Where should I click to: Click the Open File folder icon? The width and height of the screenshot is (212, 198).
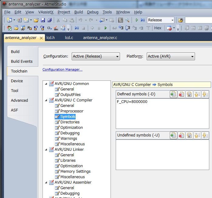[36, 20]
